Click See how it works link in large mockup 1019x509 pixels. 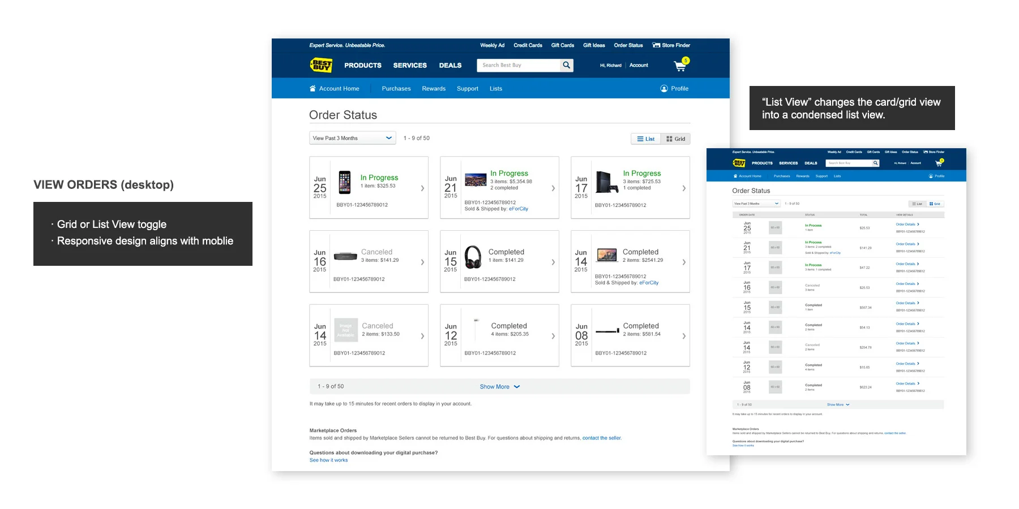pos(328,460)
